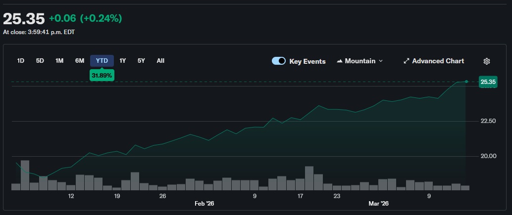Click the +0.06 (+0.24%) change text
Screen dimensions: 512x215
(x=85, y=19)
